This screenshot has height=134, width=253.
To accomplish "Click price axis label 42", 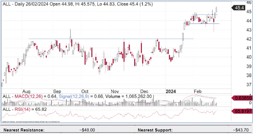I will point(249,39).
